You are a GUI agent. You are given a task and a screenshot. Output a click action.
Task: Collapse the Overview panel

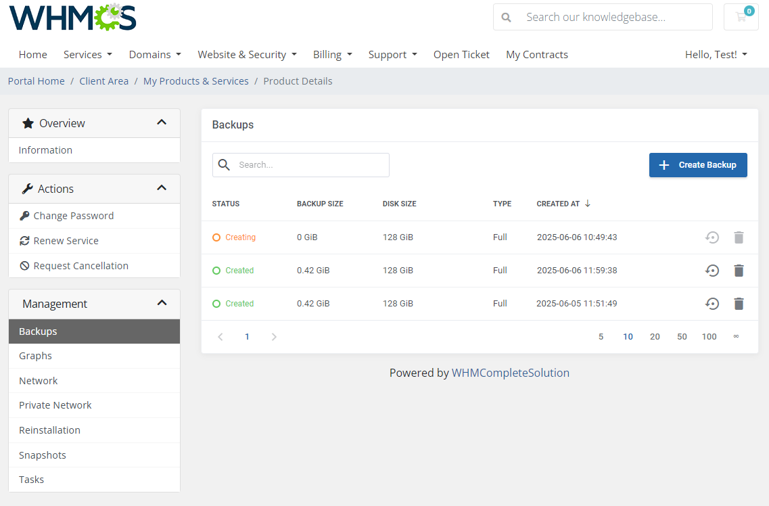coord(162,122)
